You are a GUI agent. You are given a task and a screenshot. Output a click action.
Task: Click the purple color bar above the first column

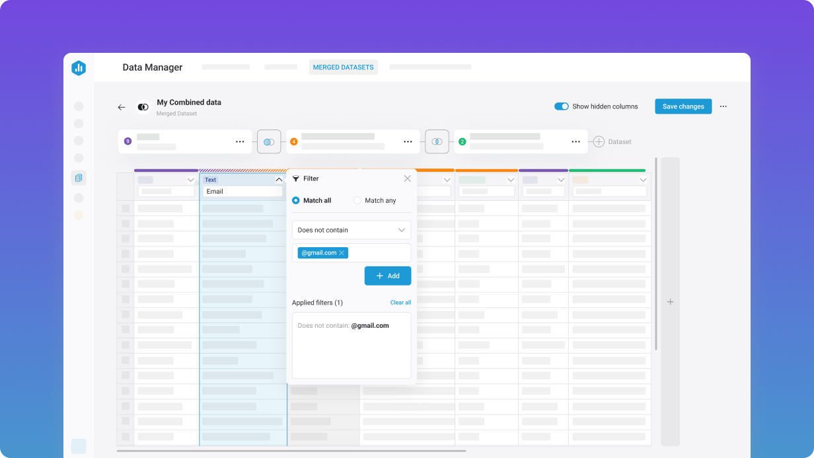(165, 170)
